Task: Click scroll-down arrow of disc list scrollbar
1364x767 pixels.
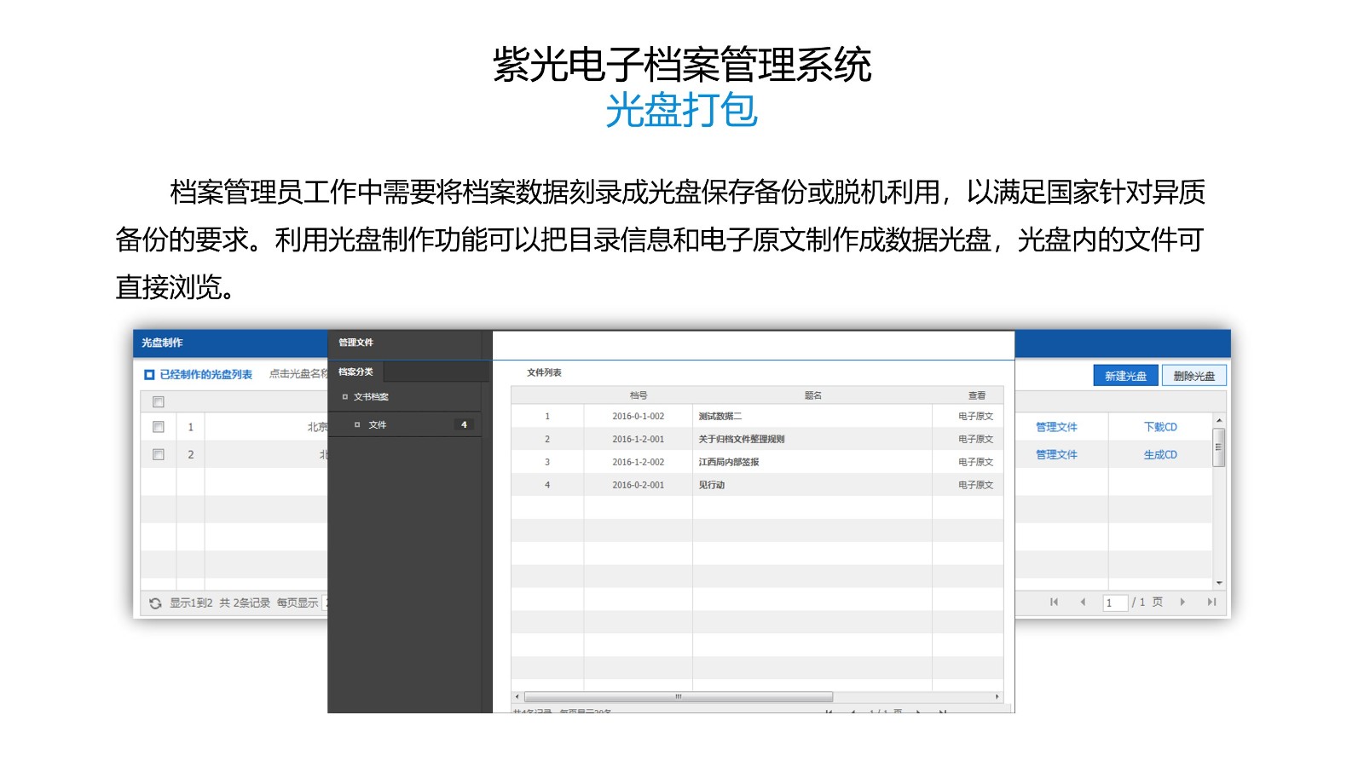Action: (x=1219, y=583)
